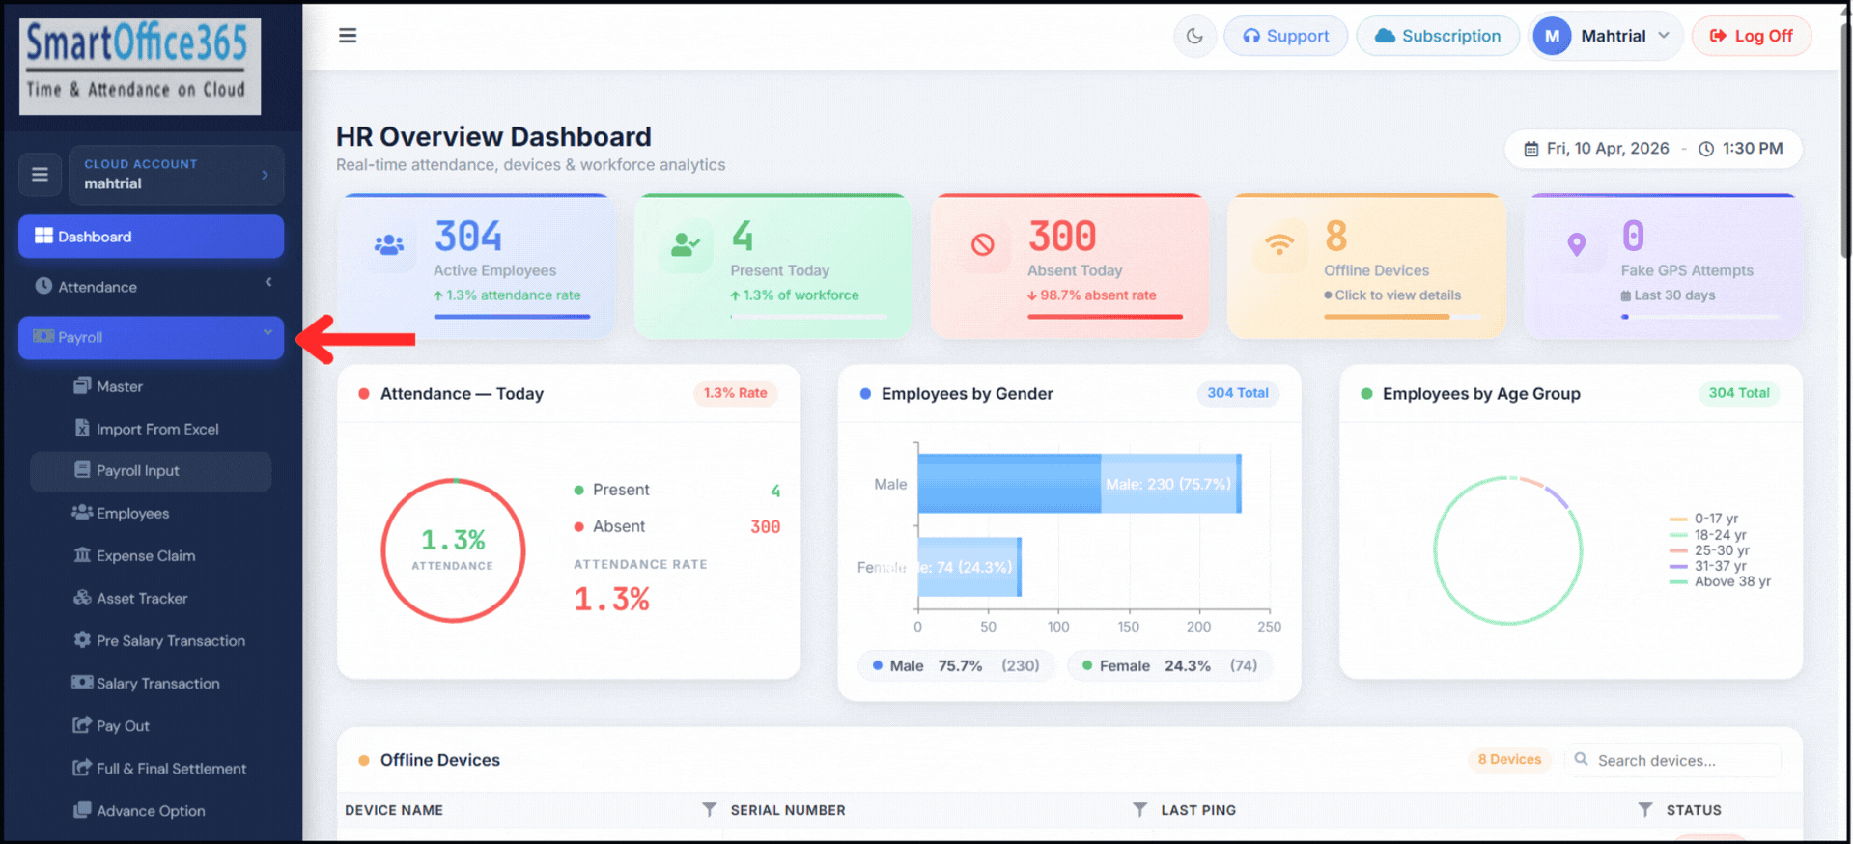The width and height of the screenshot is (1853, 844).
Task: Click the filter icon on Last Ping column
Action: pyautogui.click(x=1139, y=809)
